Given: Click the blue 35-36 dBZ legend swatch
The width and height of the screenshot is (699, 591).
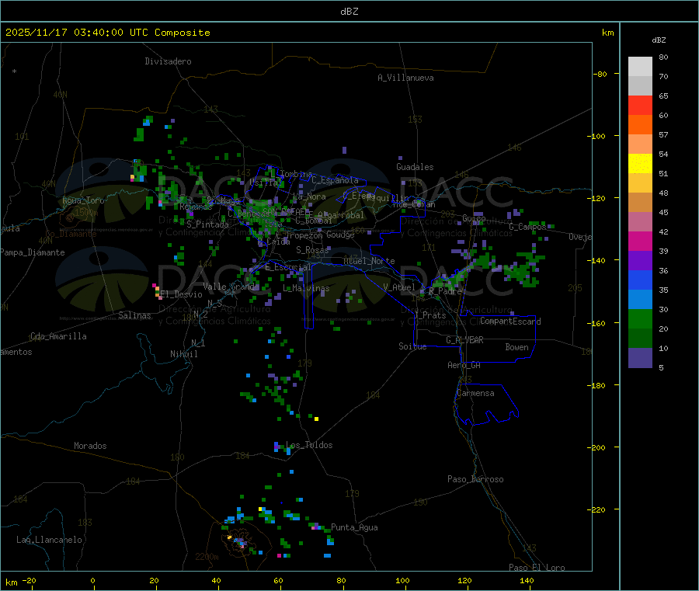Looking at the screenshot, I should [640, 280].
